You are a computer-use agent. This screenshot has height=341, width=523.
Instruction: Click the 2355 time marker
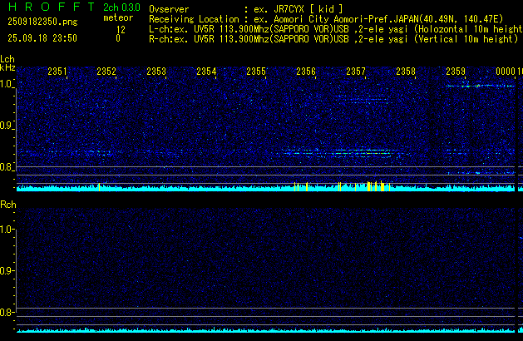click(x=256, y=72)
